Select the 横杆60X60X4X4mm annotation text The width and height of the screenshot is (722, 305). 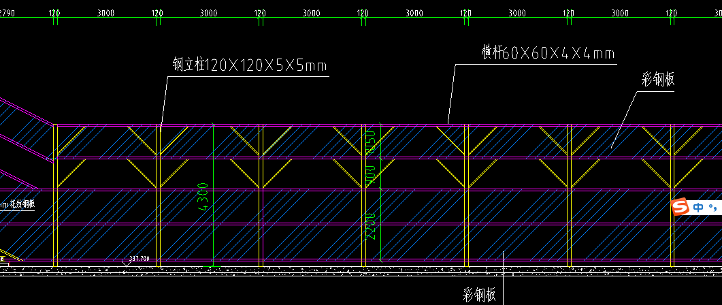click(x=548, y=54)
